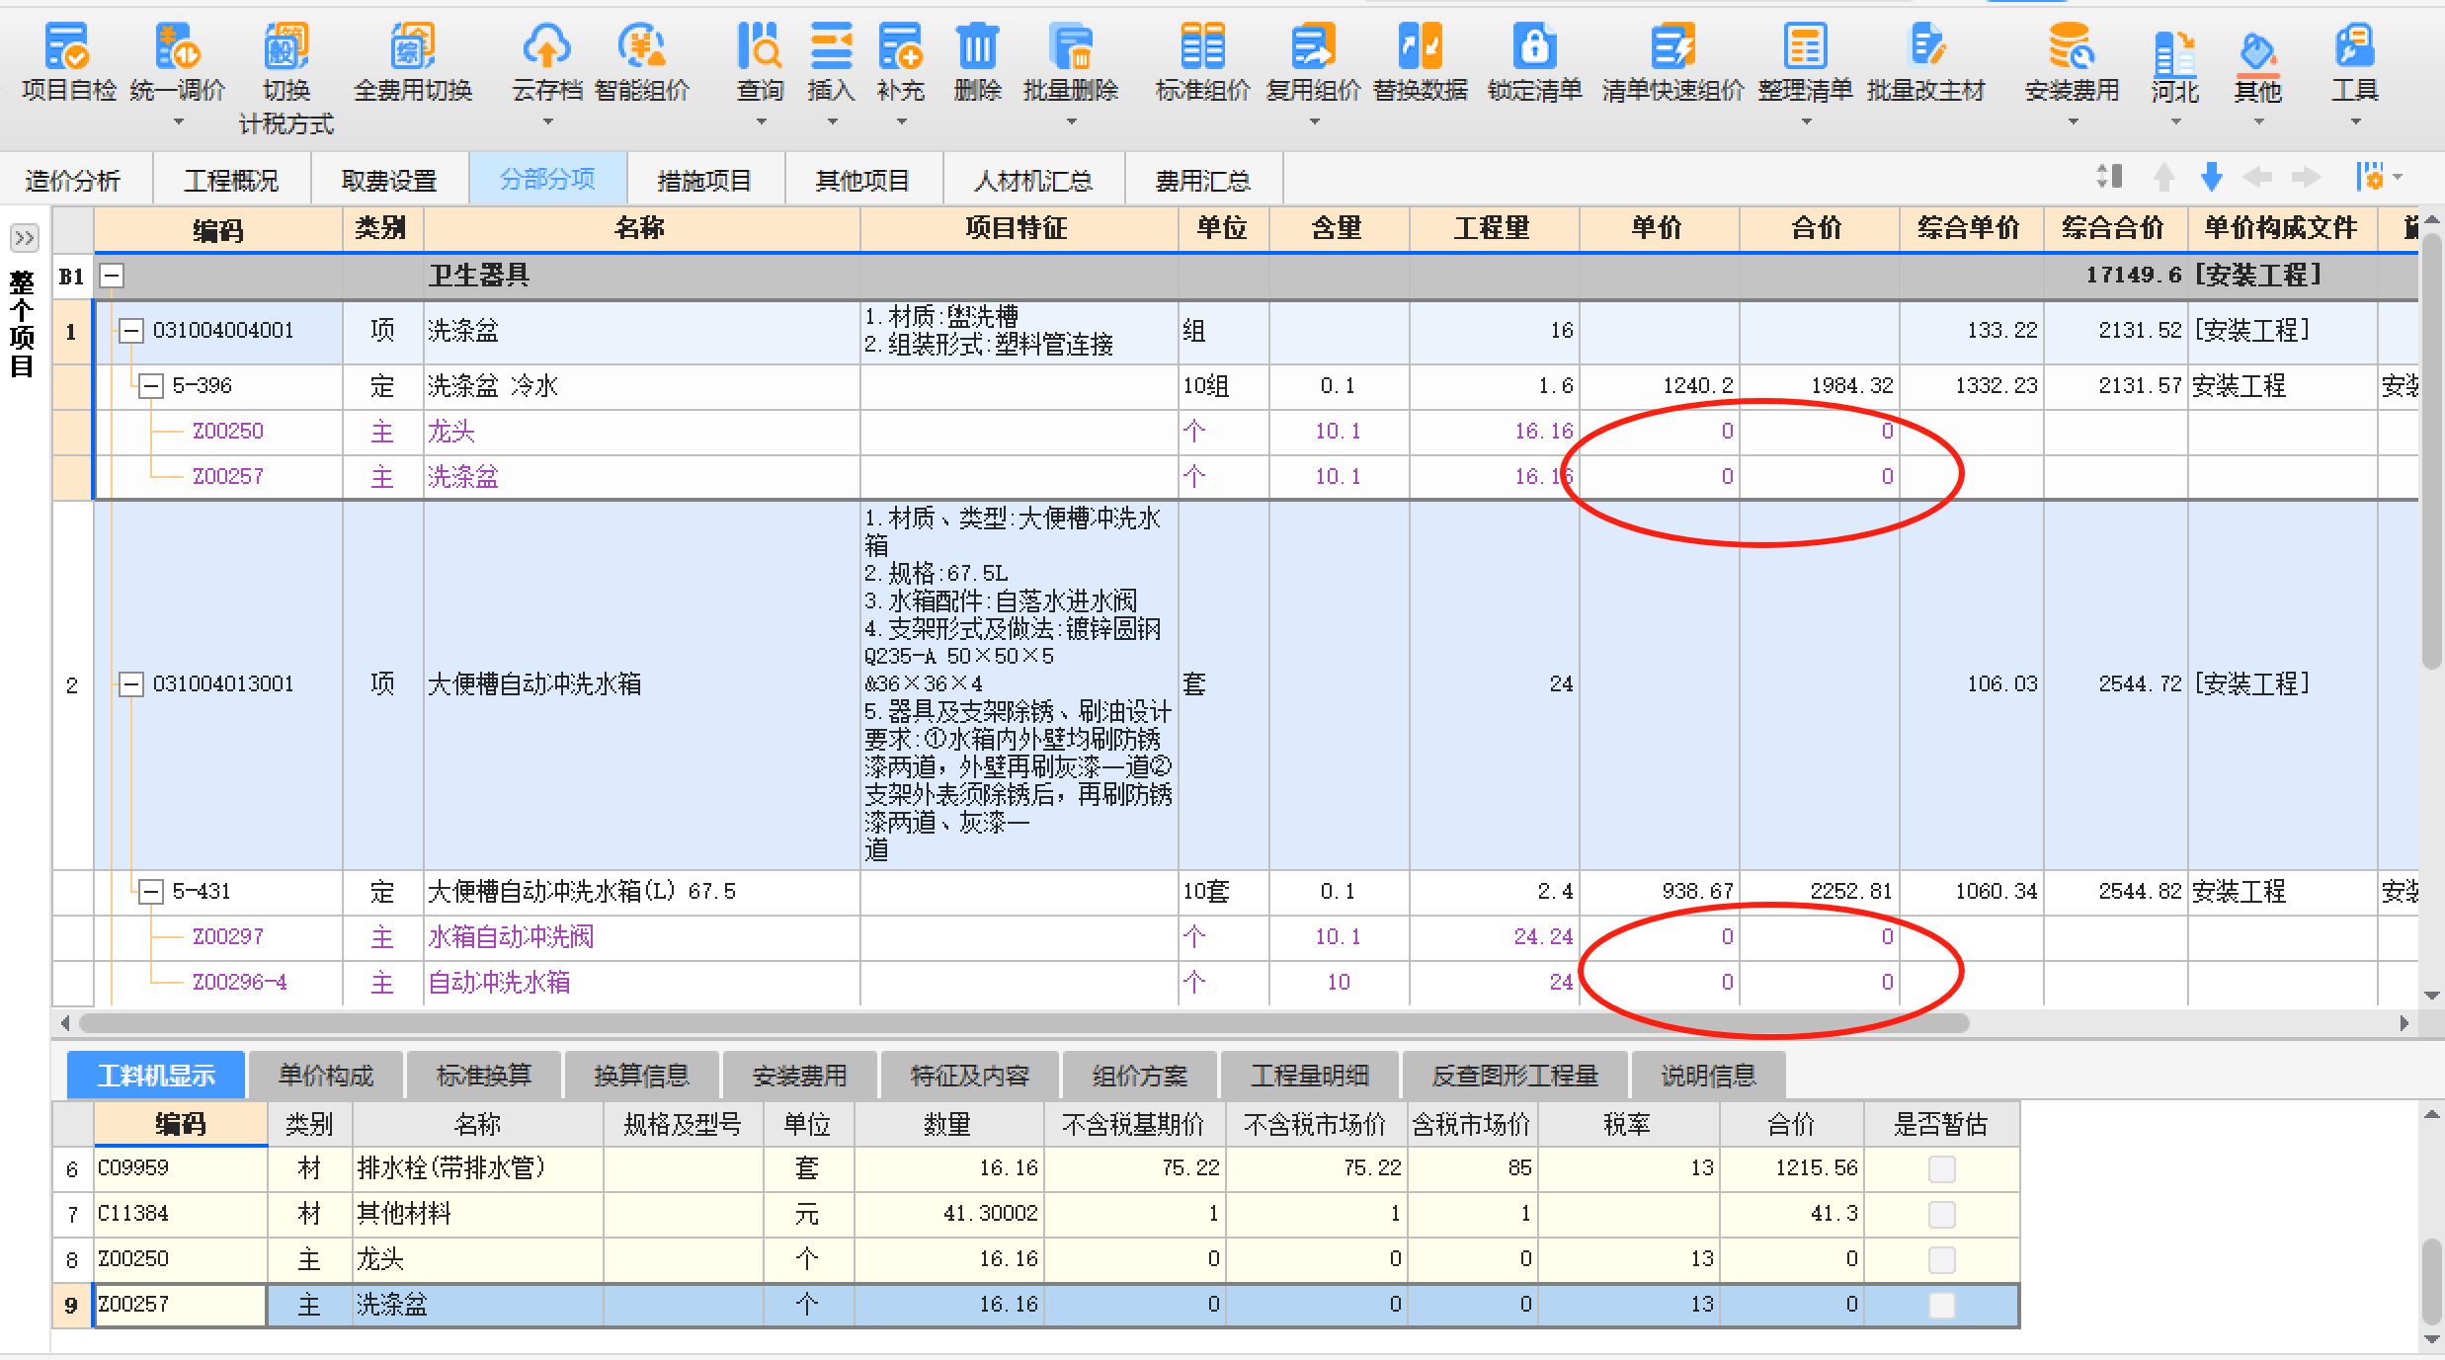Click the 插入 insert icon
The height and width of the screenshot is (1360, 2445).
point(831,46)
